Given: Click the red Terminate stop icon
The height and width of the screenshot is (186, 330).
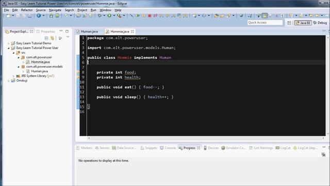Looking at the screenshot, I should pos(150,16).
